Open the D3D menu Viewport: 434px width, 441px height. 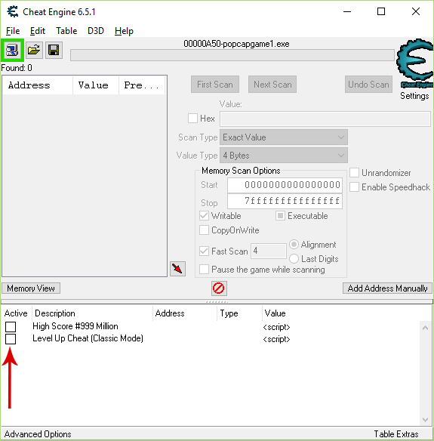point(96,31)
